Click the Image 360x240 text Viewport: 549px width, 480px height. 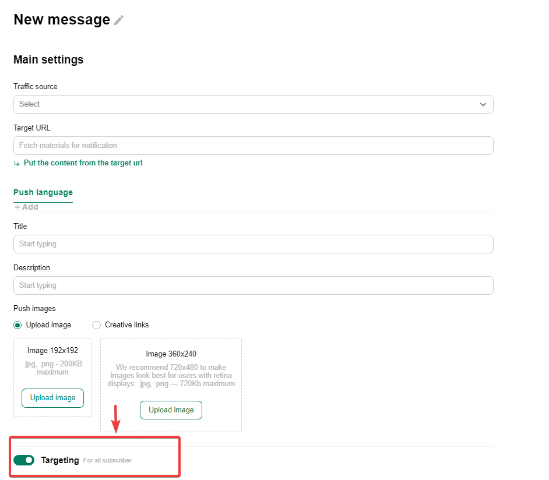point(171,354)
